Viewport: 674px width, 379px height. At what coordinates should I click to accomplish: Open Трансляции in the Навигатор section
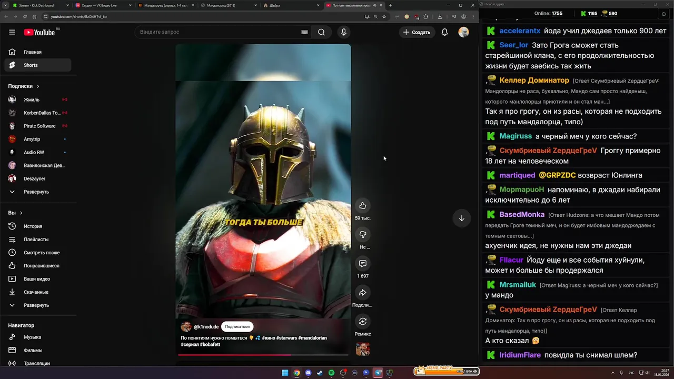(37, 363)
